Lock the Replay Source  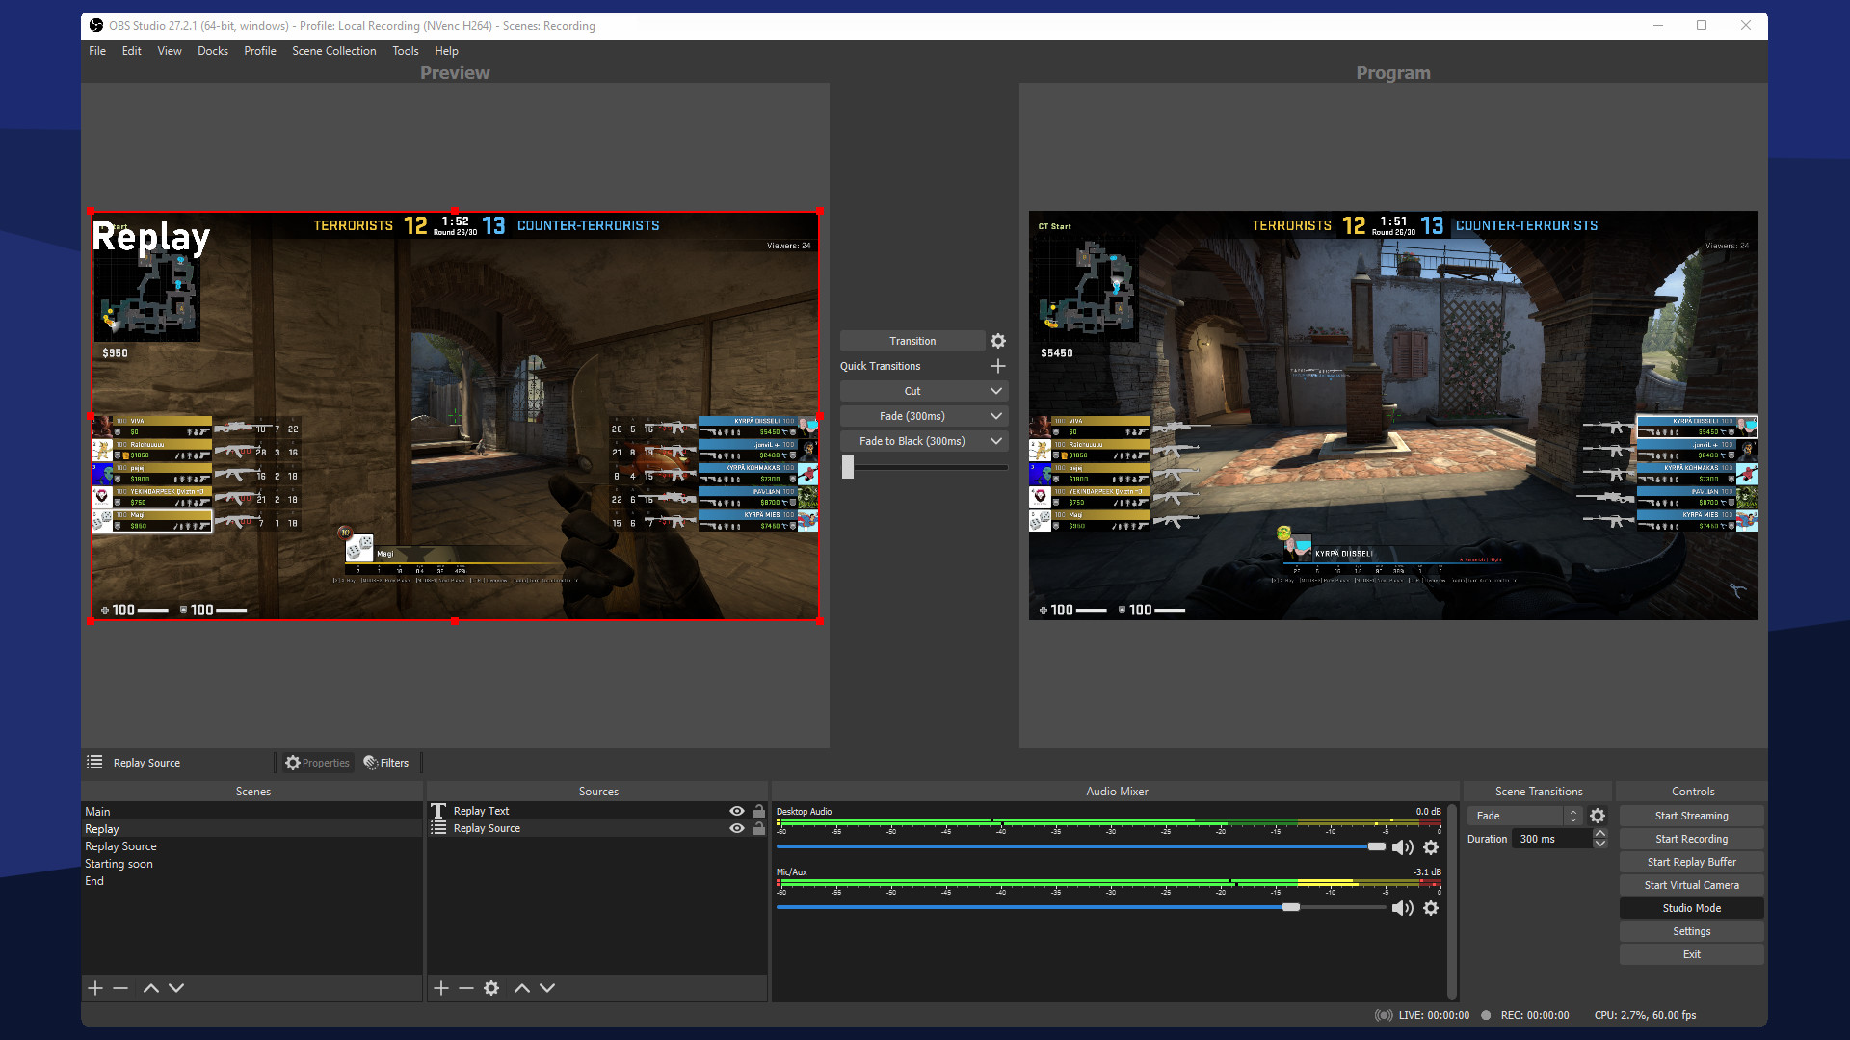759,828
